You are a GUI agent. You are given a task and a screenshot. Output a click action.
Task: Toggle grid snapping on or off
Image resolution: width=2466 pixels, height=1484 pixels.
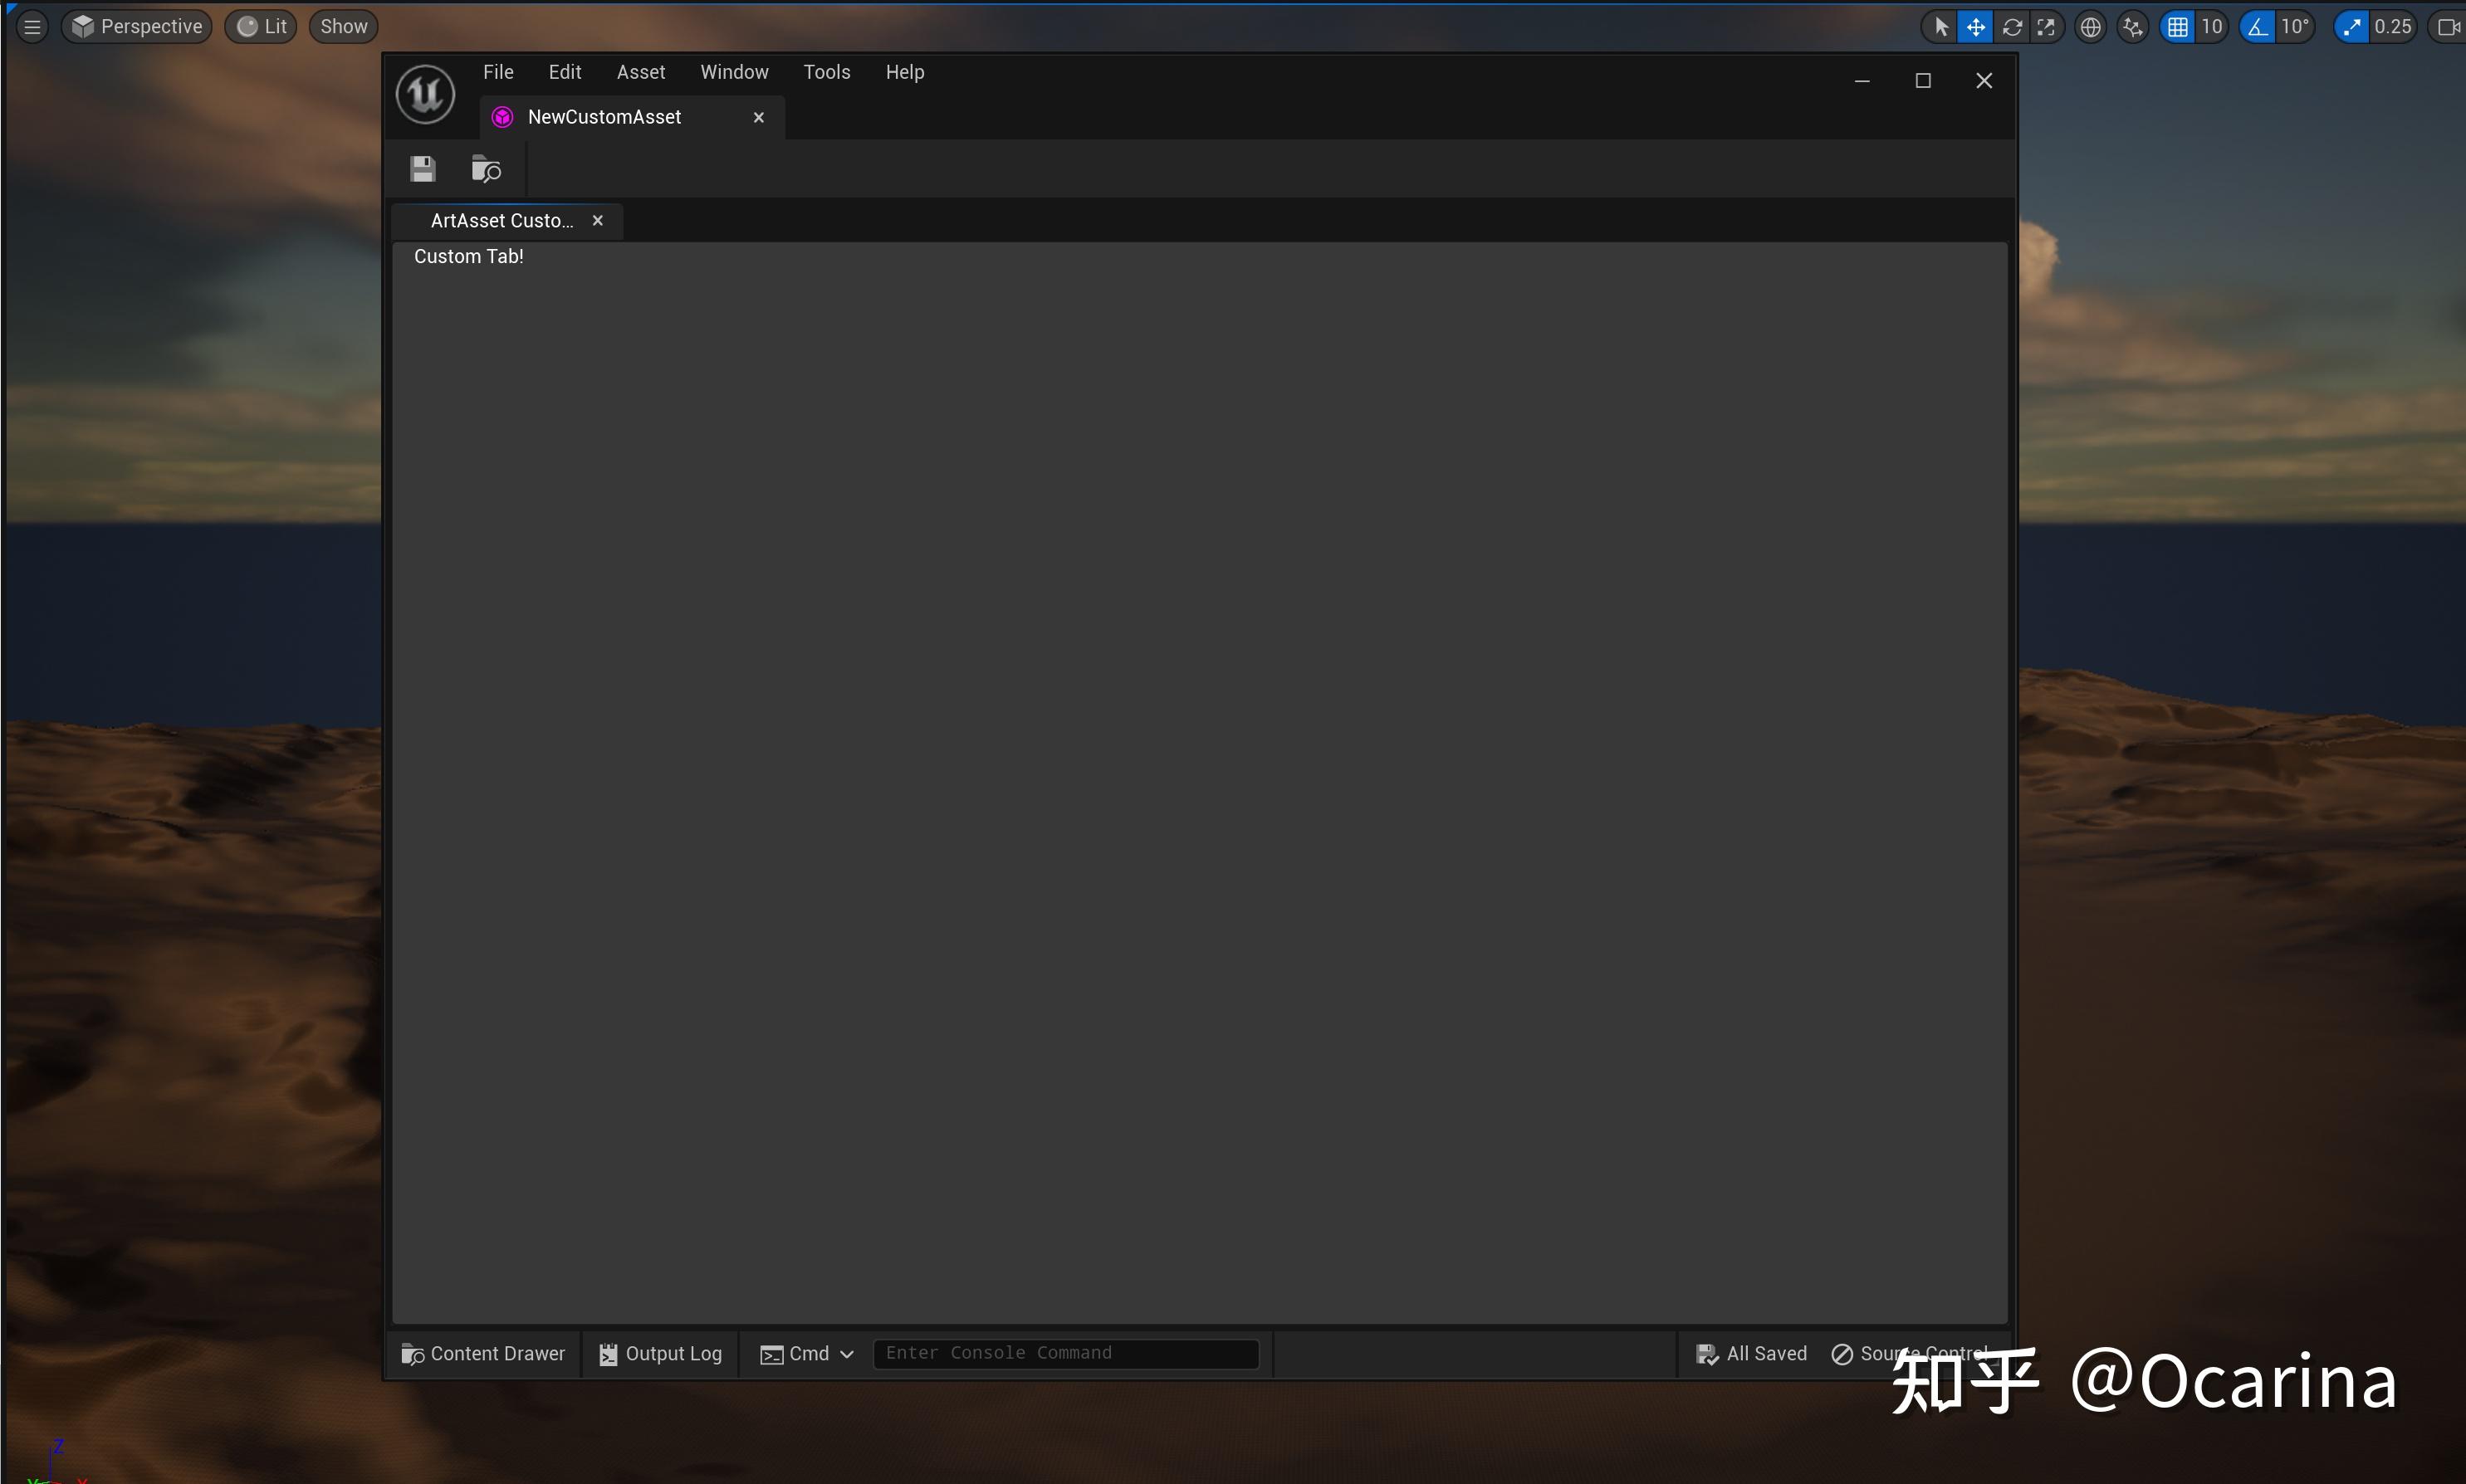[2178, 27]
